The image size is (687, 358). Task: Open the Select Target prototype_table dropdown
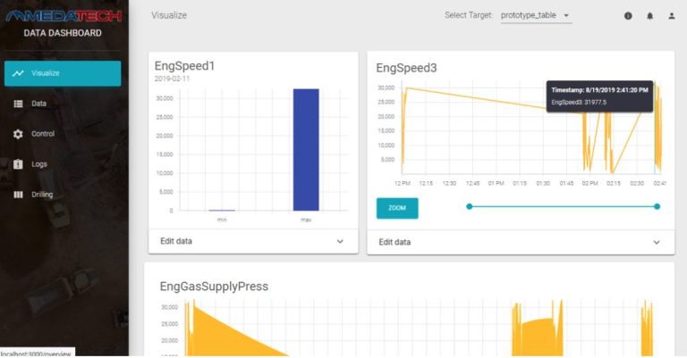[536, 16]
